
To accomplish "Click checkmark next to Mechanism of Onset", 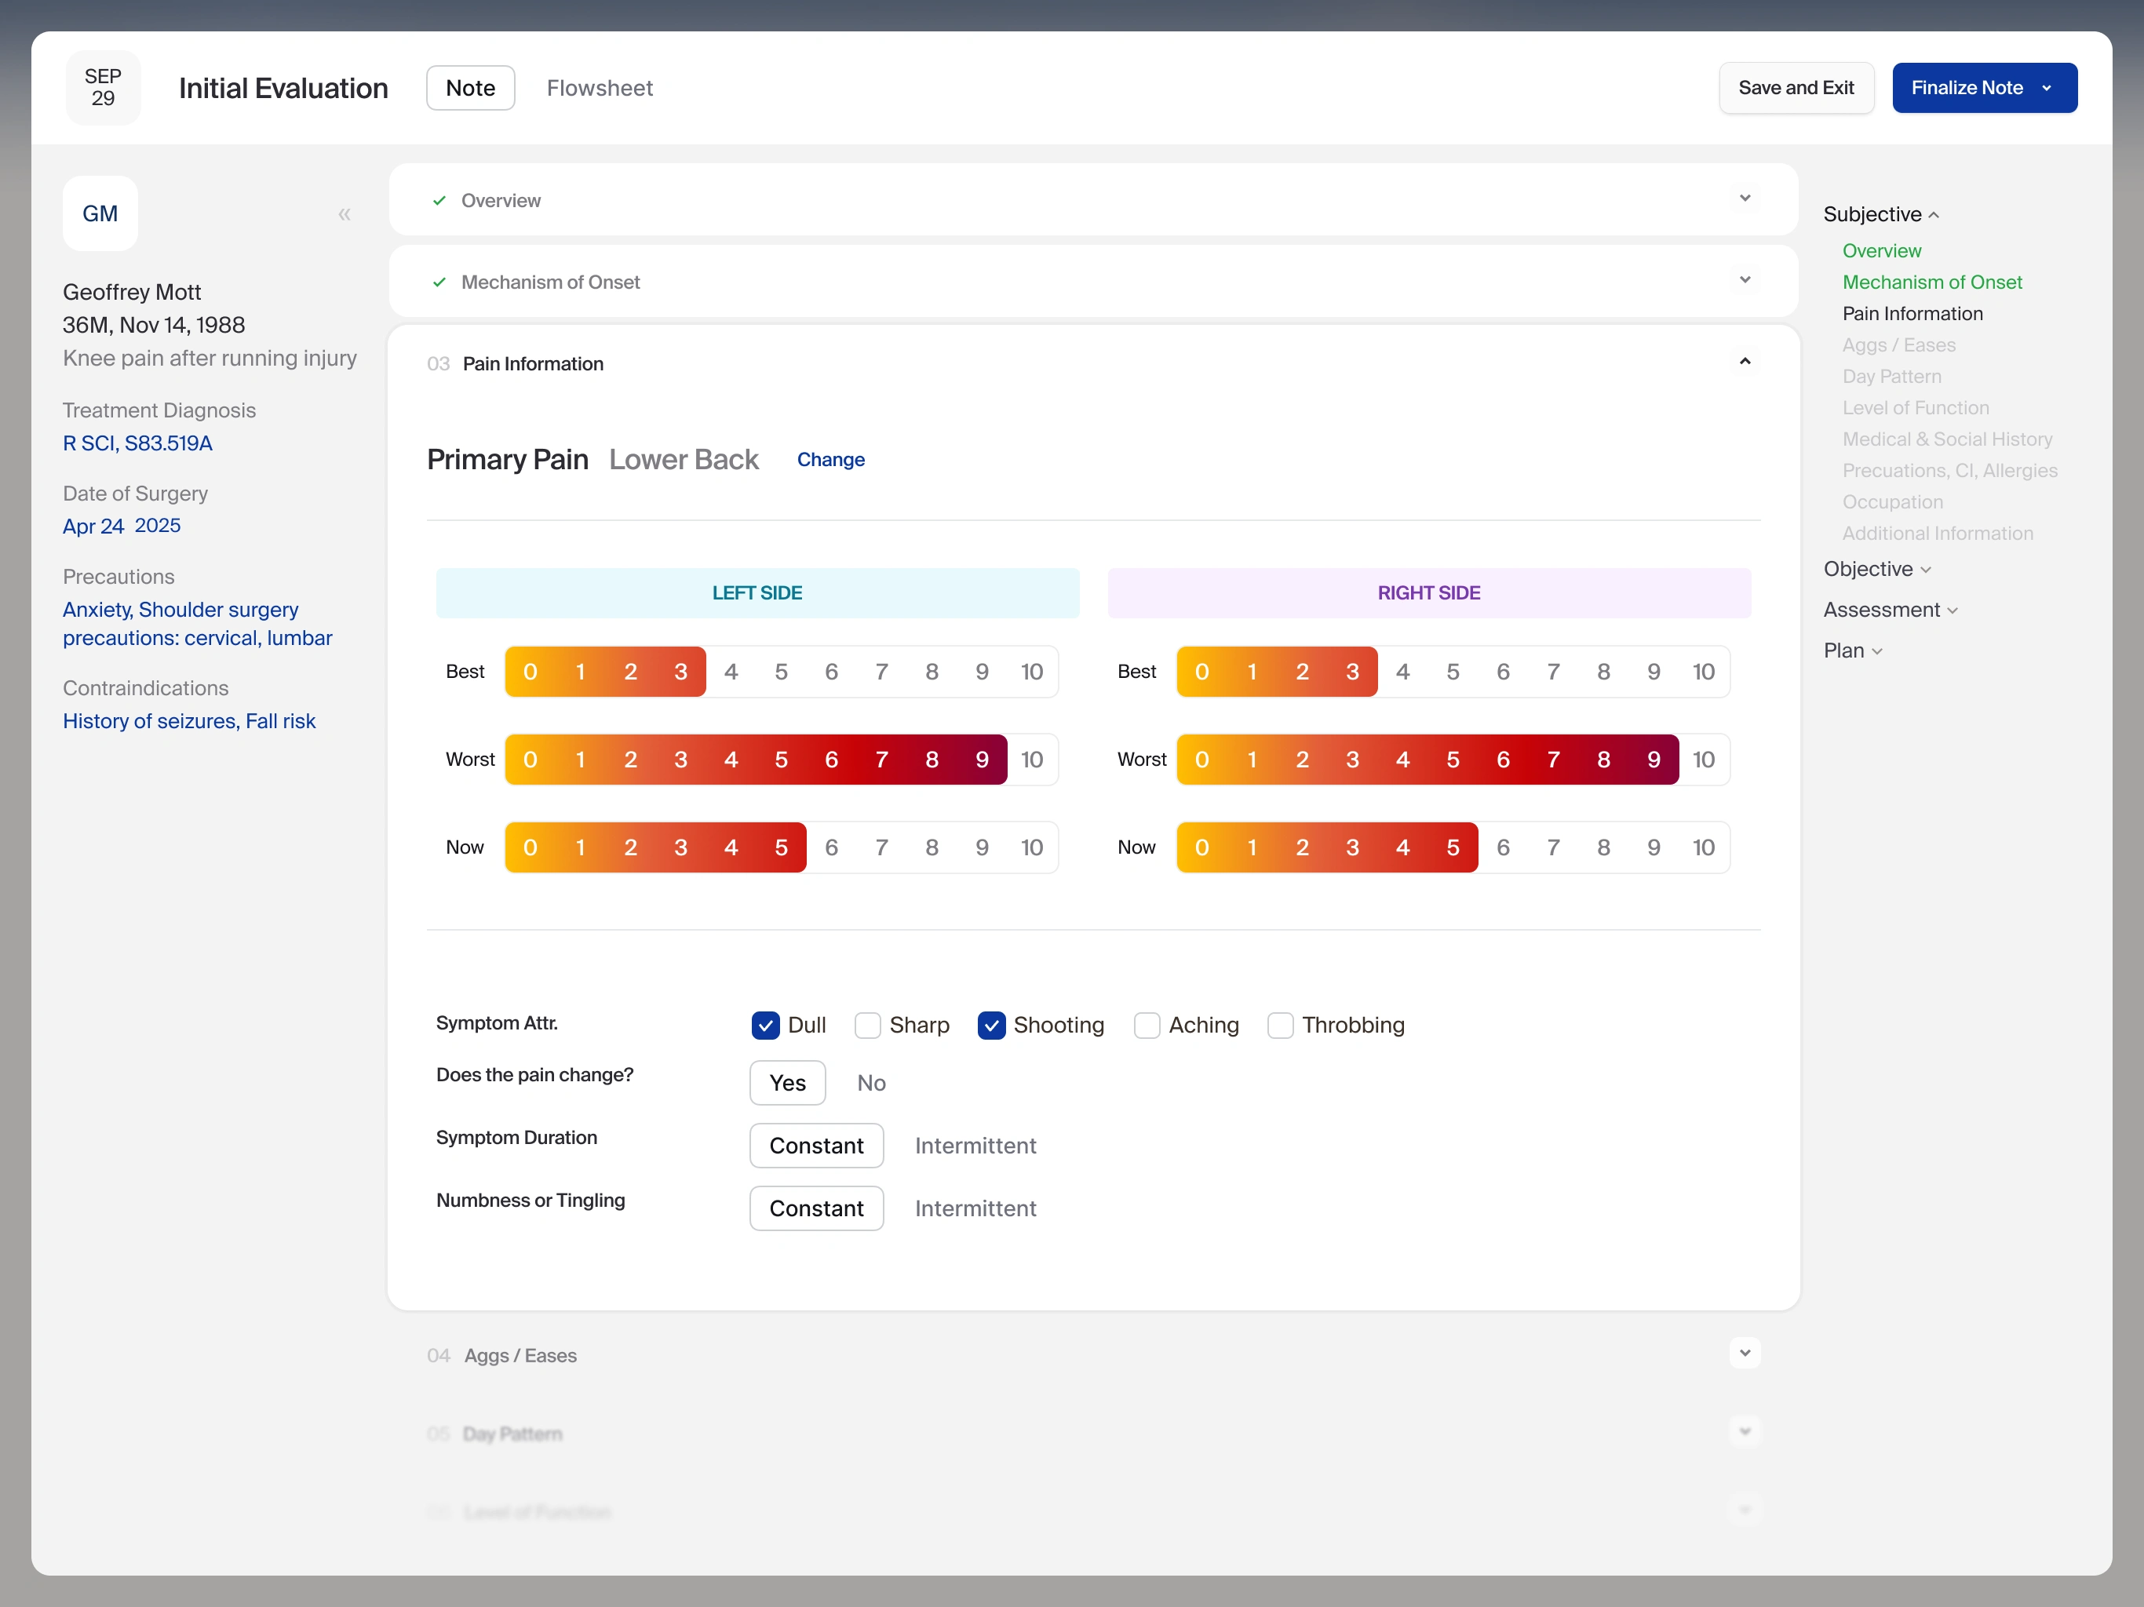I will [439, 282].
